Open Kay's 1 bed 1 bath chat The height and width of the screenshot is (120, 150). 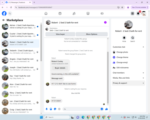20,77
